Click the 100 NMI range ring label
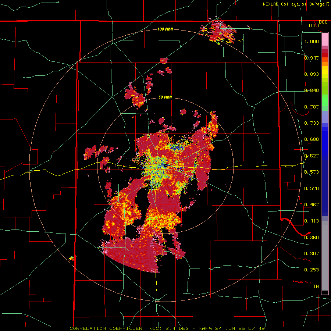331x331 pixels. [x=165, y=29]
